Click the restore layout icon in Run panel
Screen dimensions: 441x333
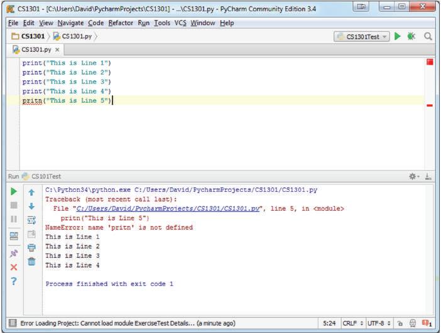pyautogui.click(x=13, y=236)
